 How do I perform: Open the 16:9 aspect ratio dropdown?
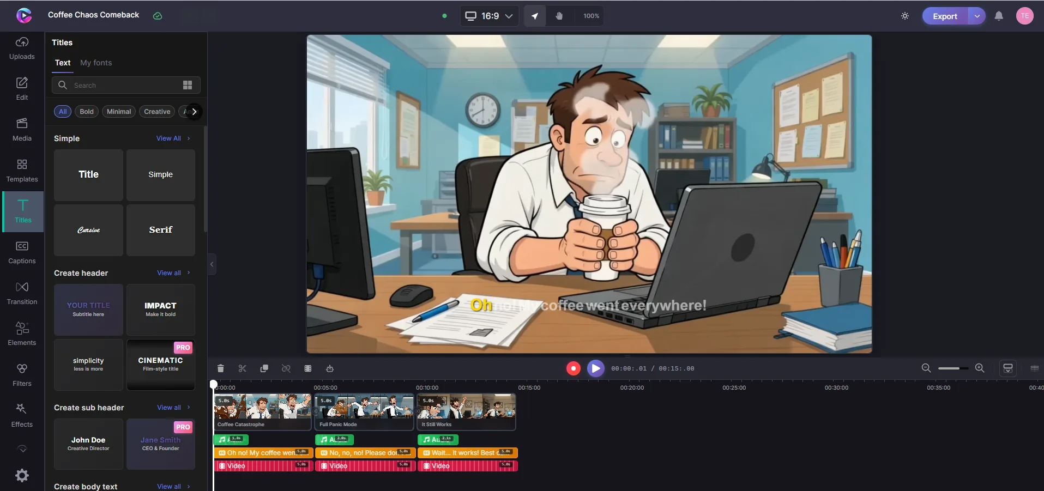click(489, 16)
